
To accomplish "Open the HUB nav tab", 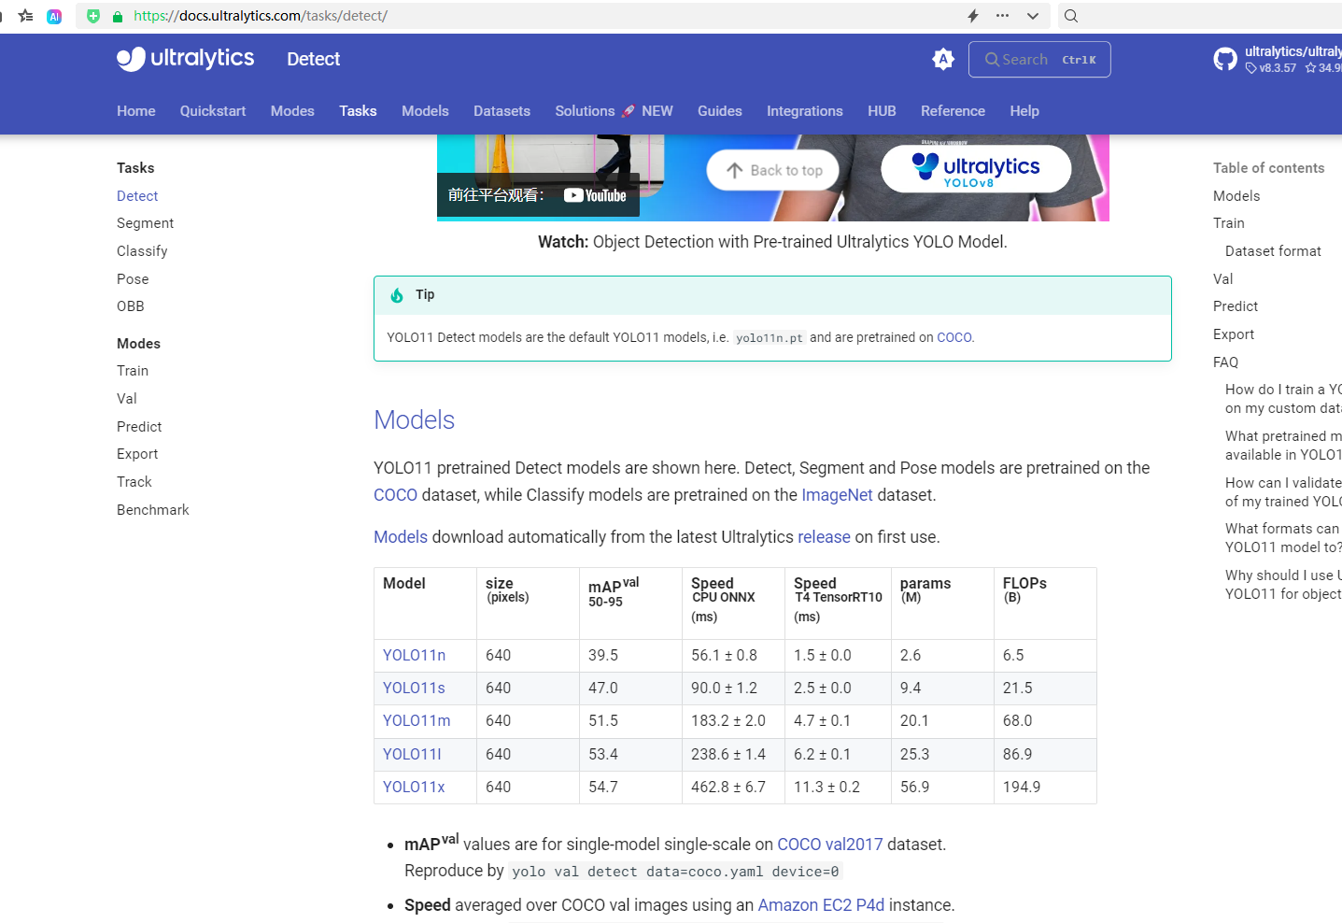I will point(882,111).
